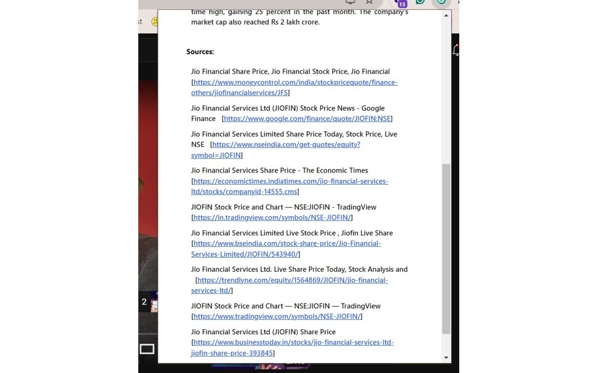
Task: Open the in.tradingview.com NSE-JIOFIN link
Action: click(x=272, y=218)
